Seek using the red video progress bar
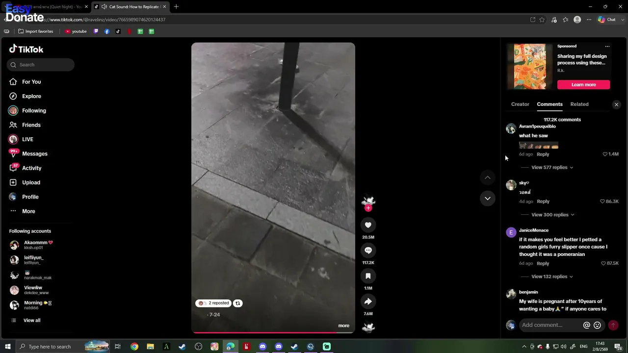The image size is (628, 353). (x=273, y=332)
